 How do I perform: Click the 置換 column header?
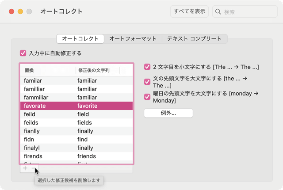point(48,70)
